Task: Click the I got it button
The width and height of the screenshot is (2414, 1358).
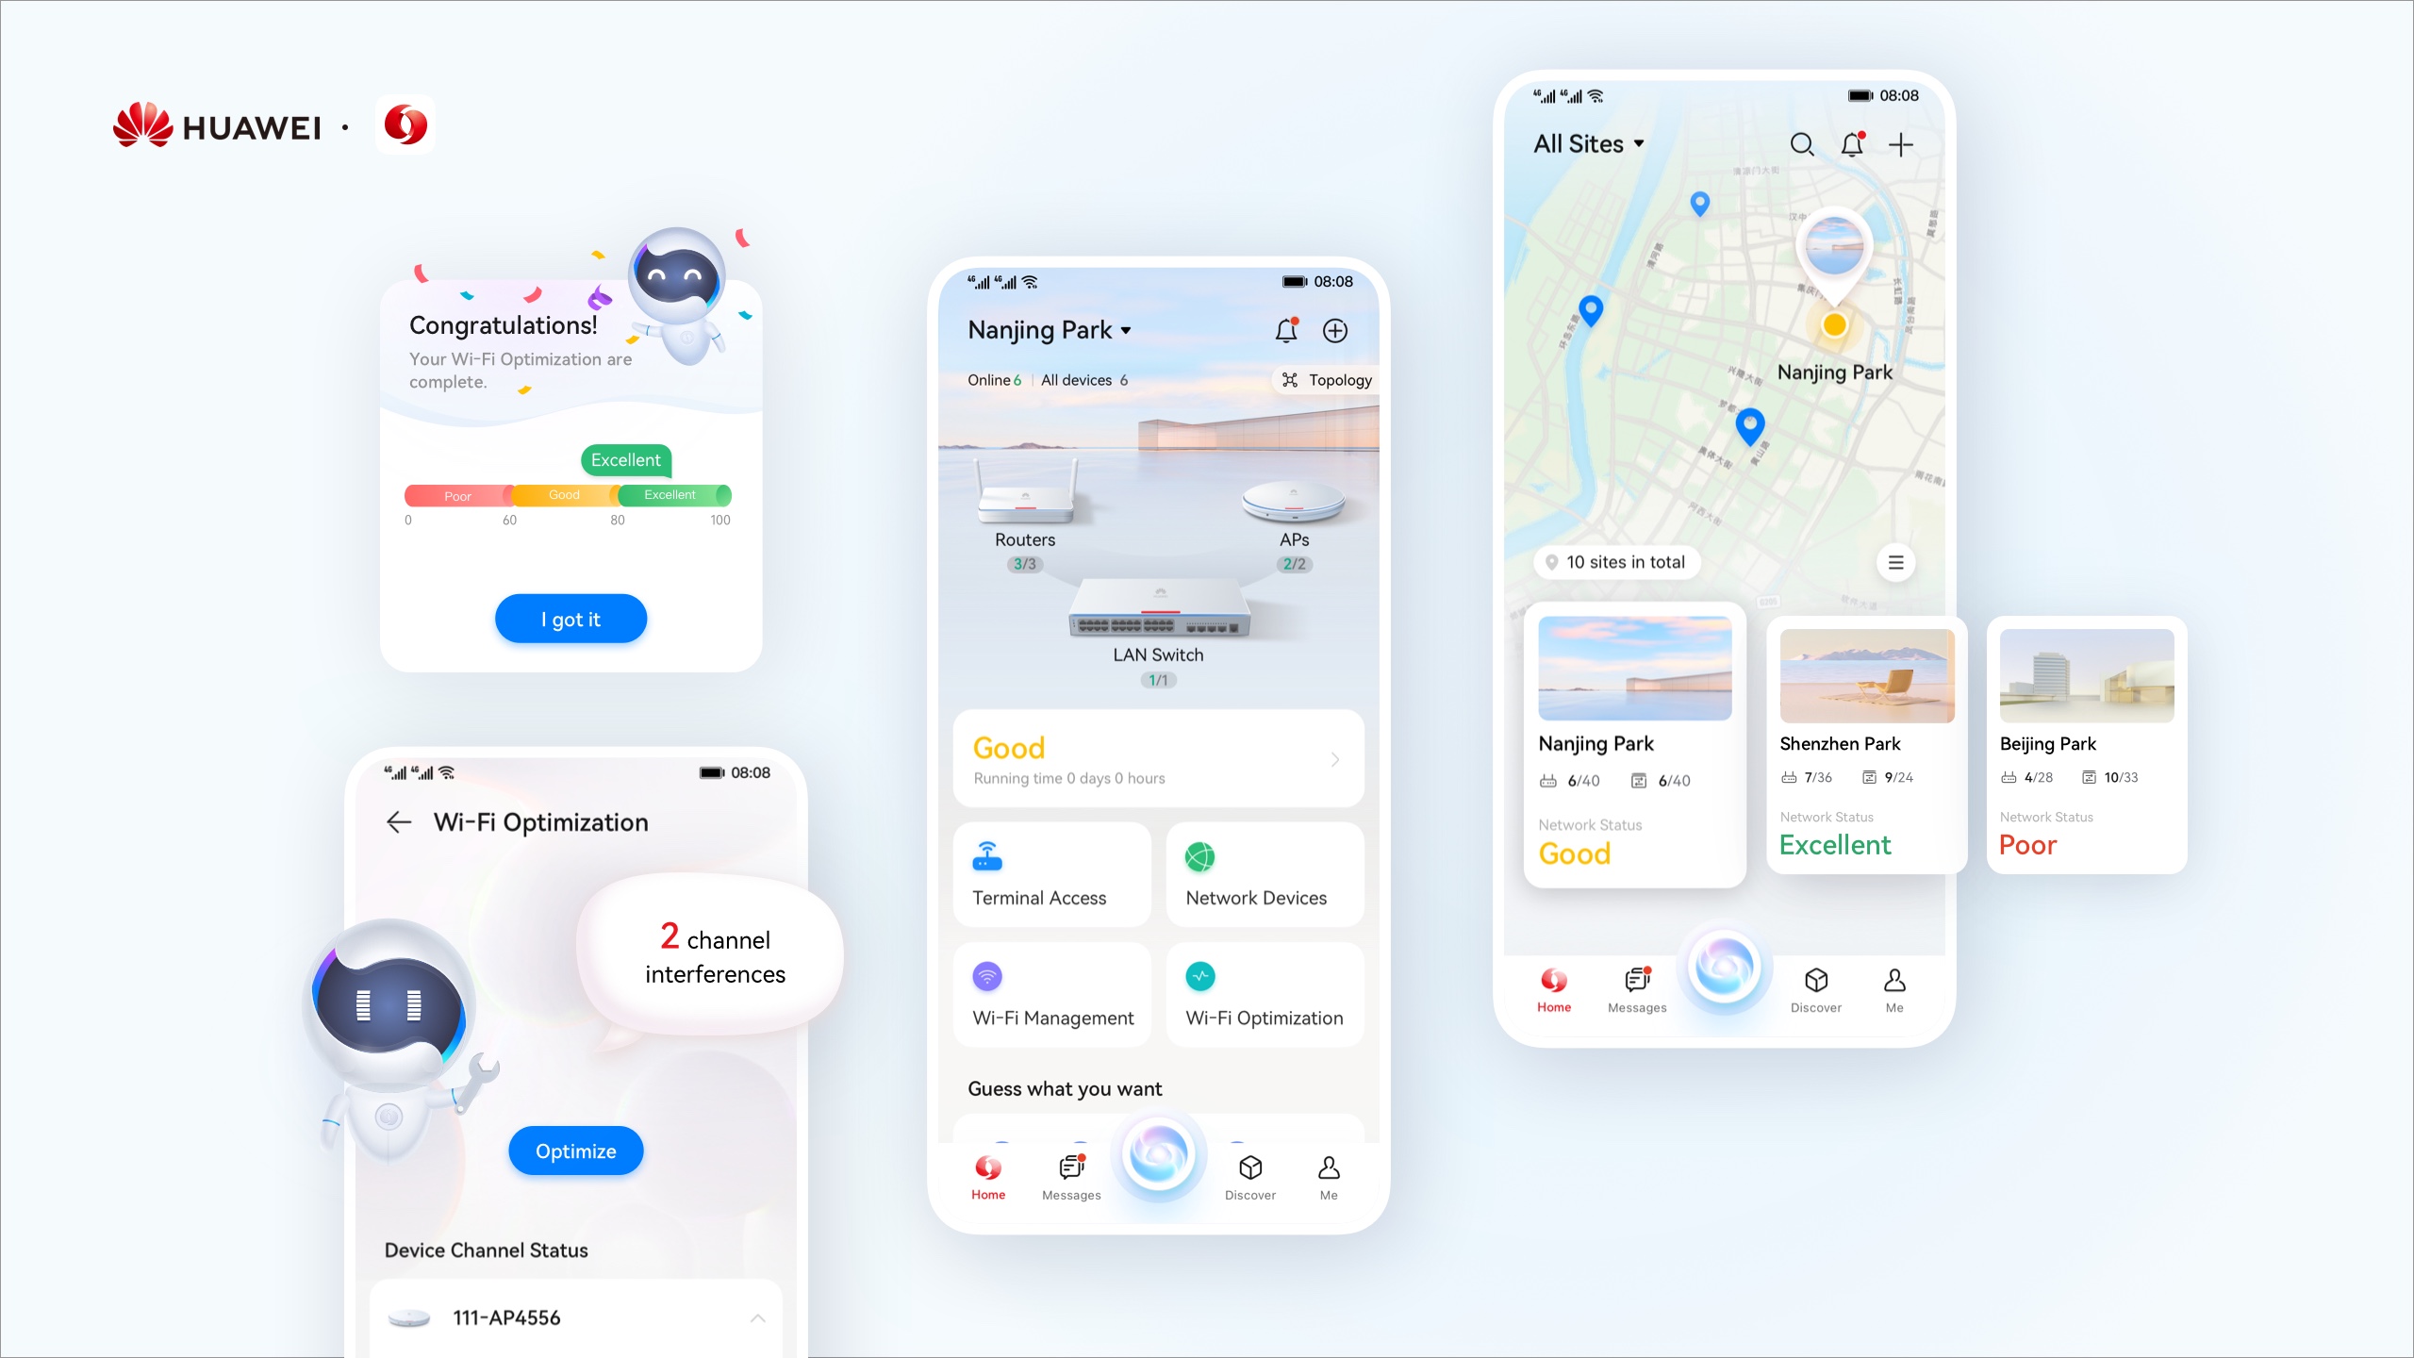Action: click(x=570, y=619)
